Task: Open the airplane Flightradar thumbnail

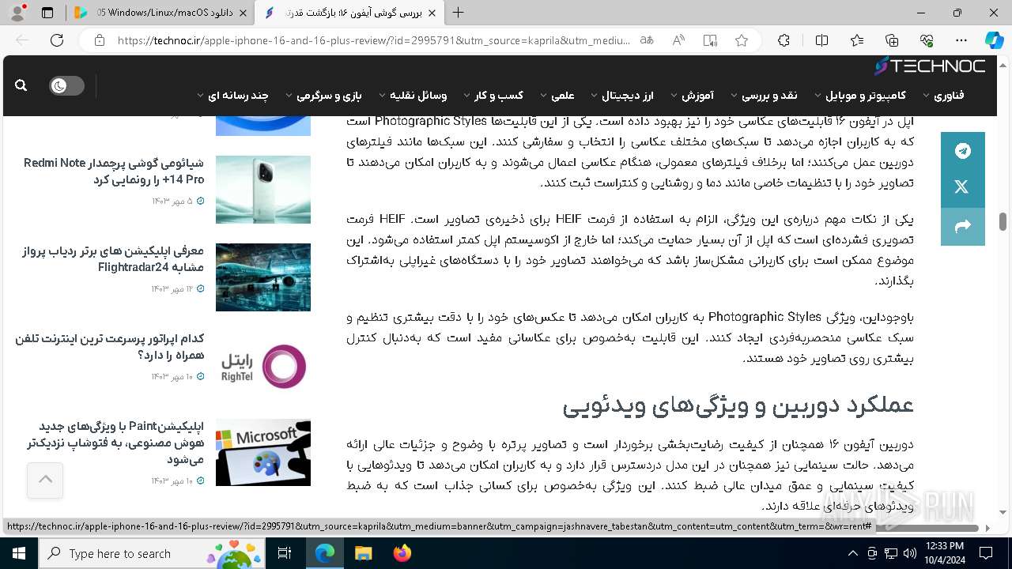Action: (263, 277)
